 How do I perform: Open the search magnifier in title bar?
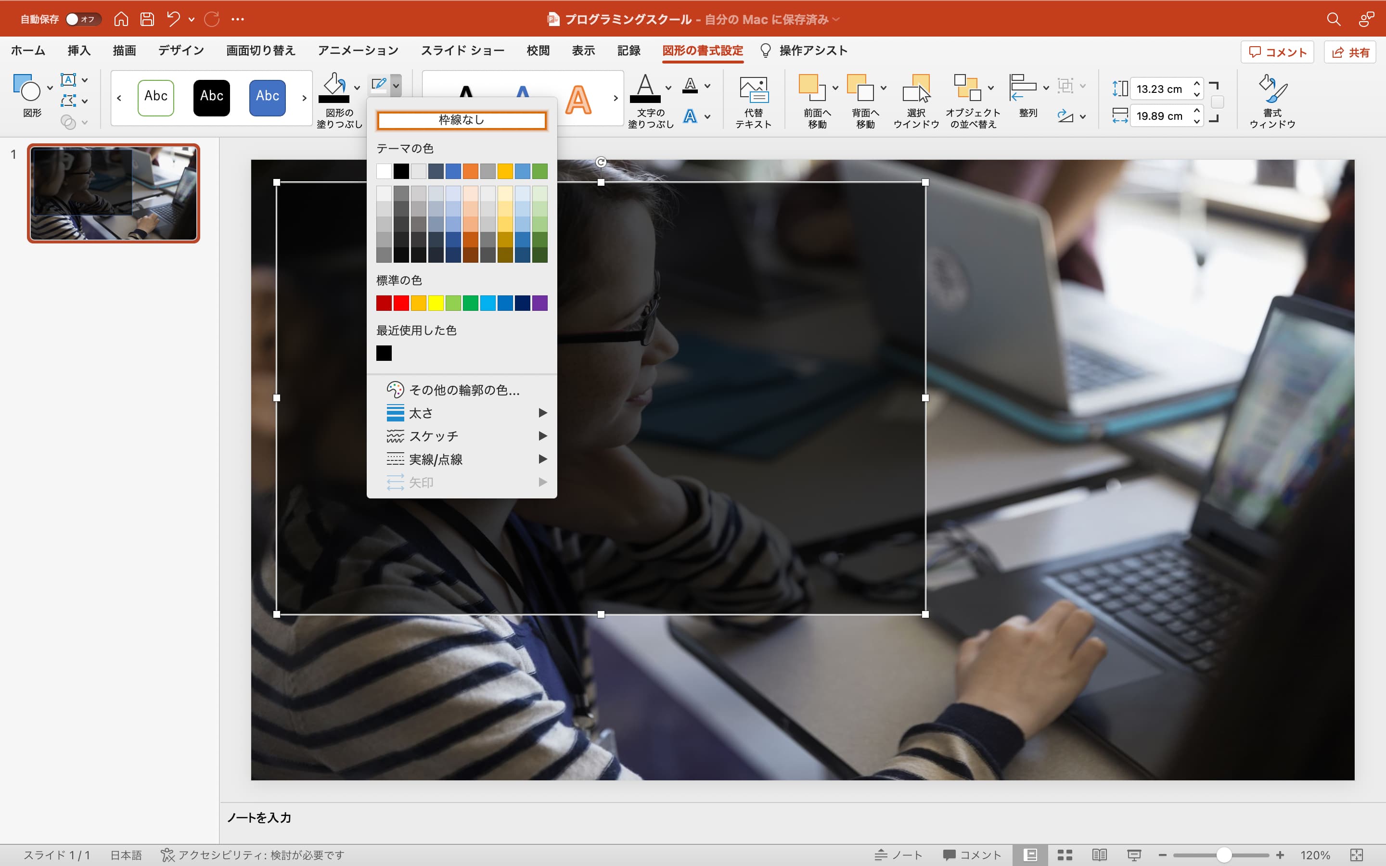tap(1334, 19)
